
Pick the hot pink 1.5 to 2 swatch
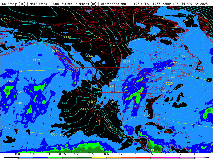[x=158, y=158]
